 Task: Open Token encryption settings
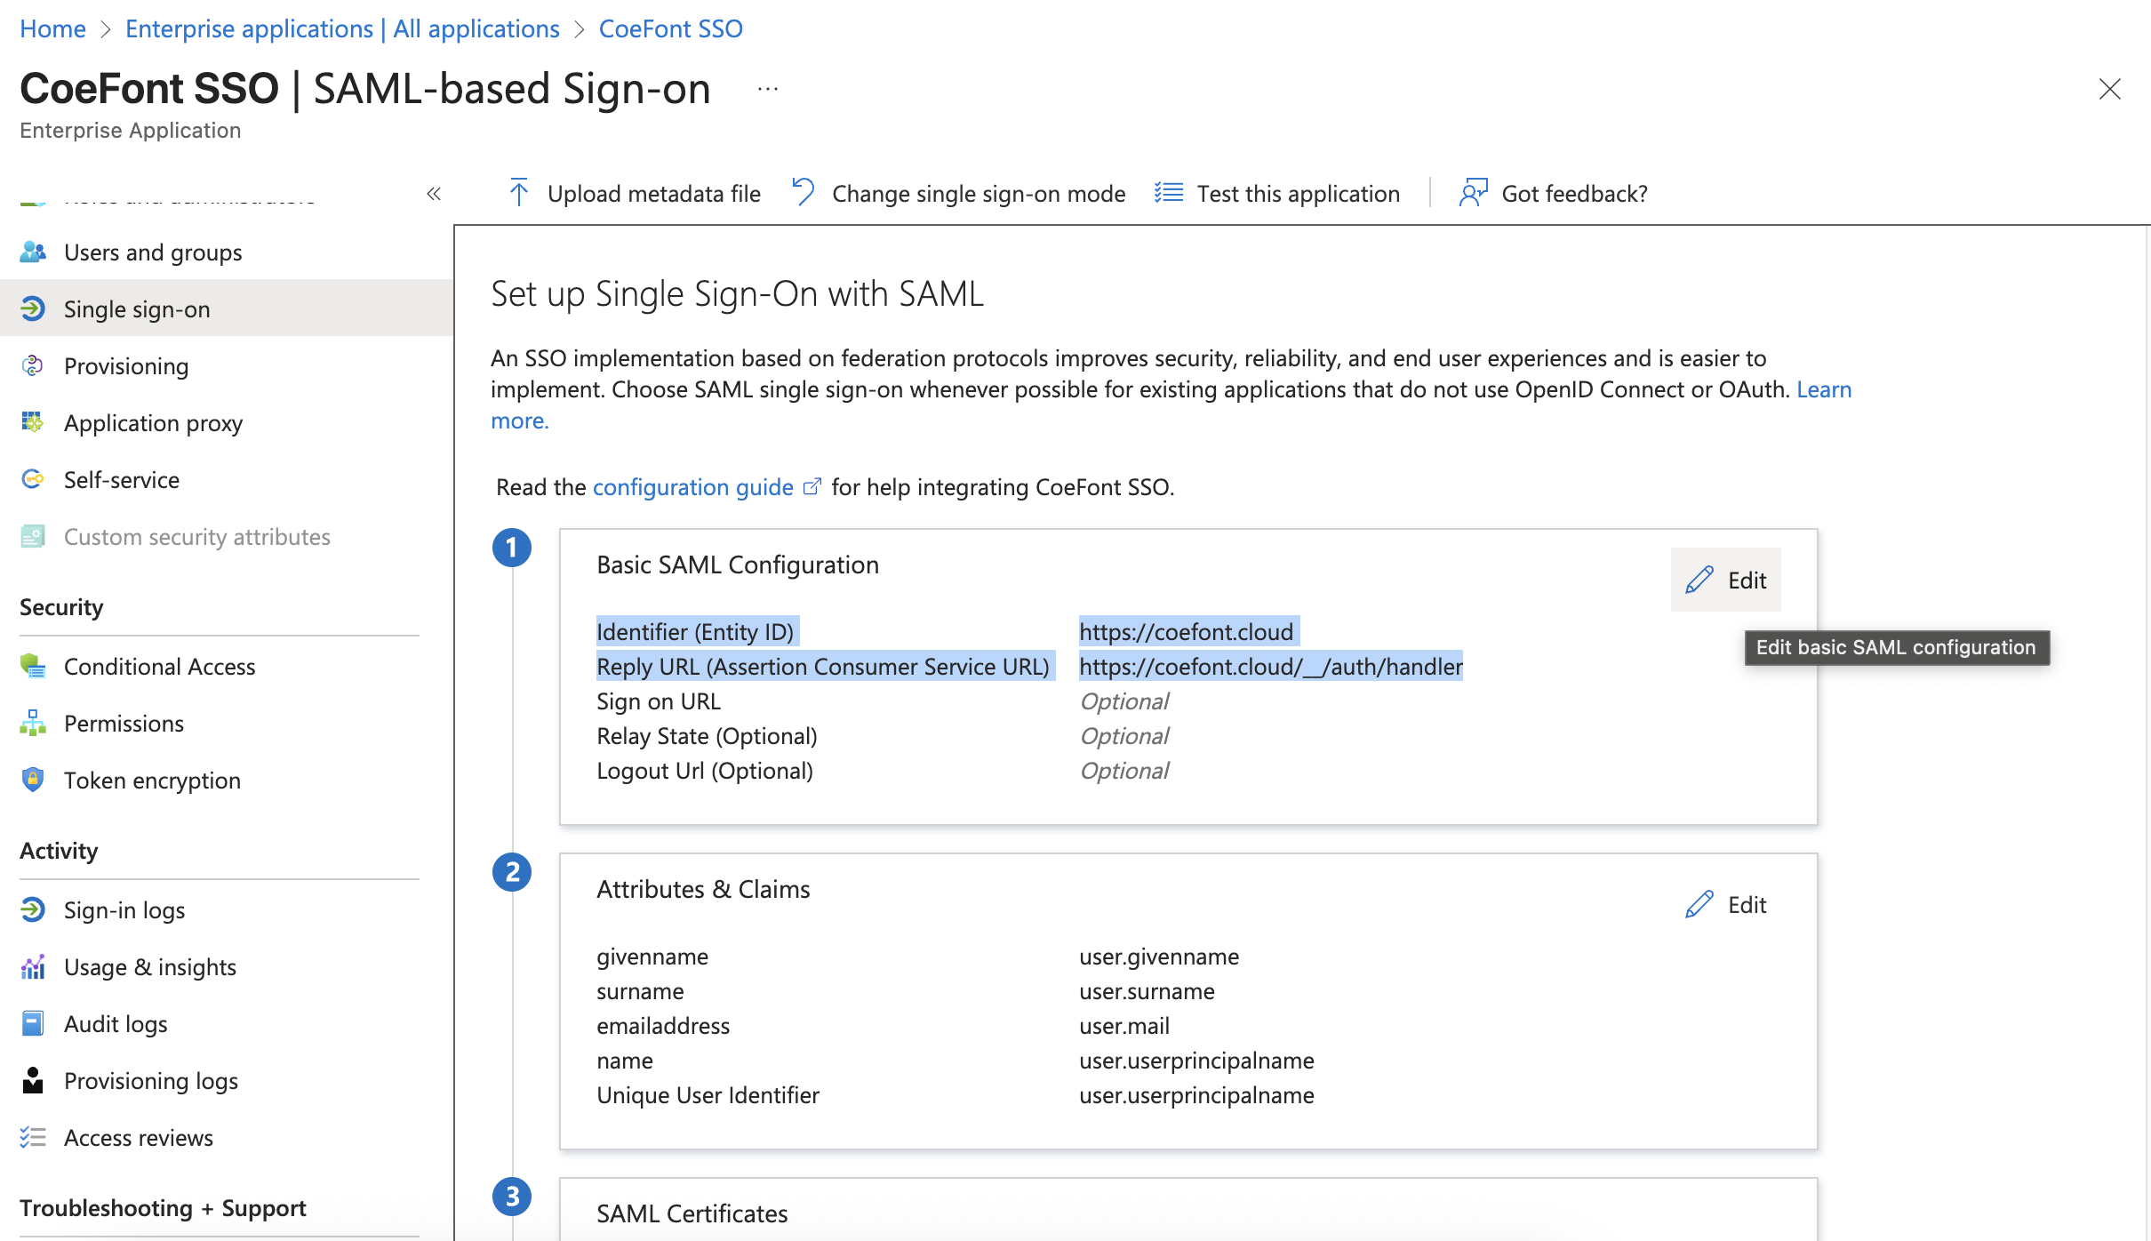(x=227, y=781)
